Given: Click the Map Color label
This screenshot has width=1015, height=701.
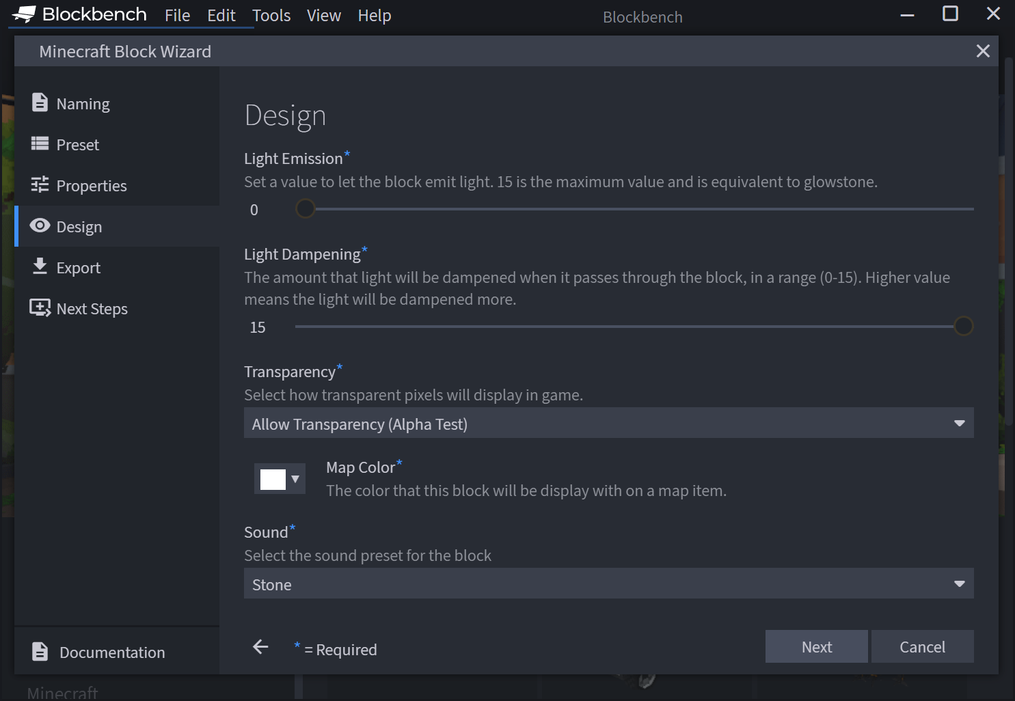Looking at the screenshot, I should point(361,467).
